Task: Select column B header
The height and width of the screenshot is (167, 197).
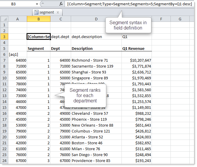Action: pyautogui.click(x=39, y=19)
